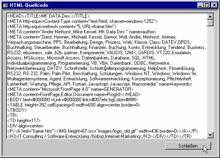This screenshot has width=220, height=158.
Task: Click the "<DIV align=center>" line
Action: (x=26, y=126)
